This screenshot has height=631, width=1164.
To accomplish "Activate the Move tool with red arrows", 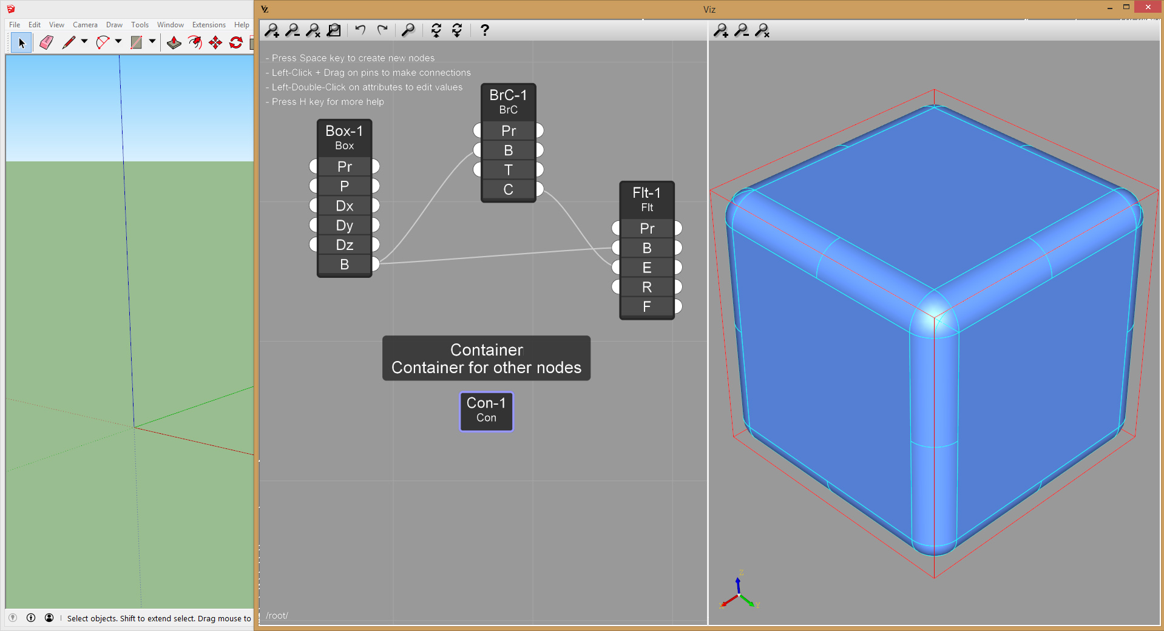I will [215, 42].
